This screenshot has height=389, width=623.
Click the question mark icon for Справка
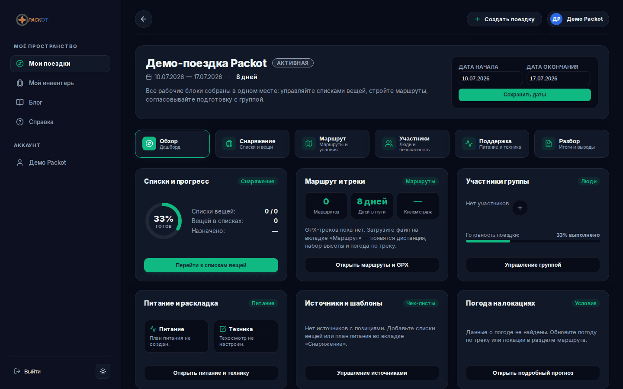click(20, 122)
